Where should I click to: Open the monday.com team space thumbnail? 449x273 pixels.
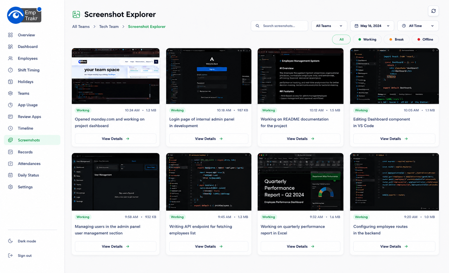[x=116, y=76]
